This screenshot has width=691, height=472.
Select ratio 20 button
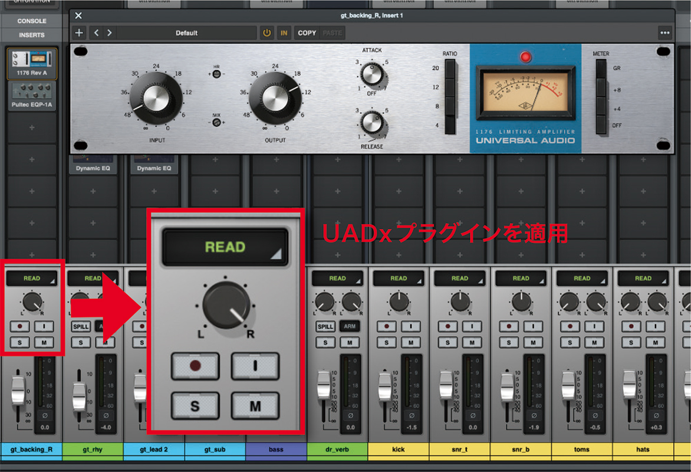(449, 69)
